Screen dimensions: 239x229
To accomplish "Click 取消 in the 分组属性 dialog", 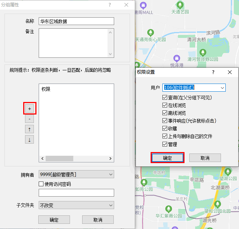I will 98,220.
